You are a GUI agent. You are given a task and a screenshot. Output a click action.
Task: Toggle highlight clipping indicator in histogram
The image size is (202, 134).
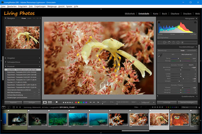pos(195,22)
